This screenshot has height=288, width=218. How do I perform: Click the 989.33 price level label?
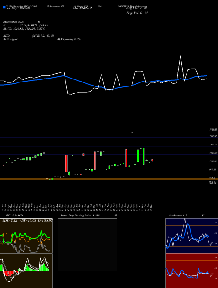pos(213,170)
